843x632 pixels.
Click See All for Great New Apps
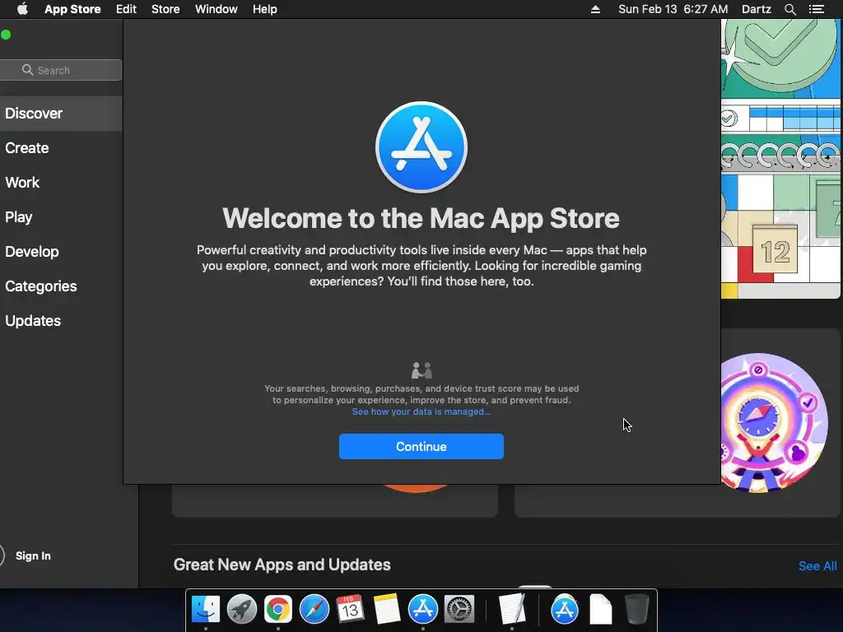[817, 566]
